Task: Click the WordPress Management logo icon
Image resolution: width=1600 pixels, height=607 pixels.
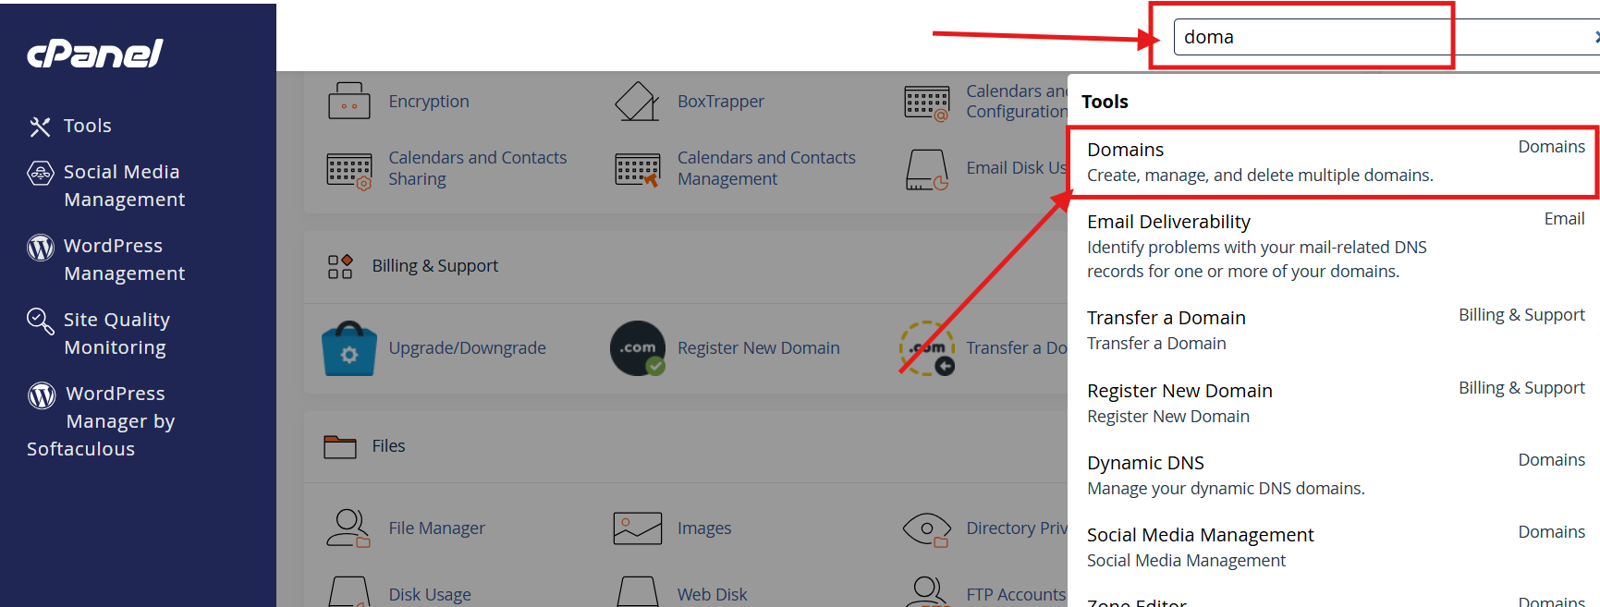Action: pyautogui.click(x=41, y=247)
